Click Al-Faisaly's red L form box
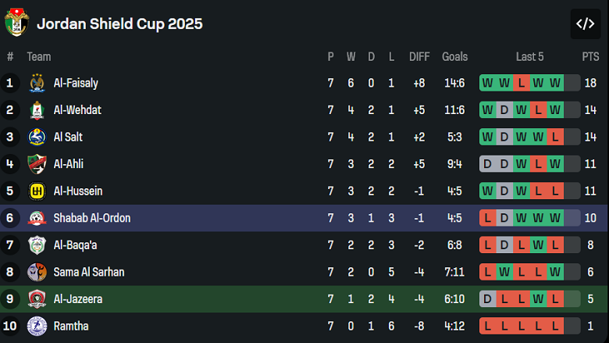The height and width of the screenshot is (343, 609). (x=521, y=83)
